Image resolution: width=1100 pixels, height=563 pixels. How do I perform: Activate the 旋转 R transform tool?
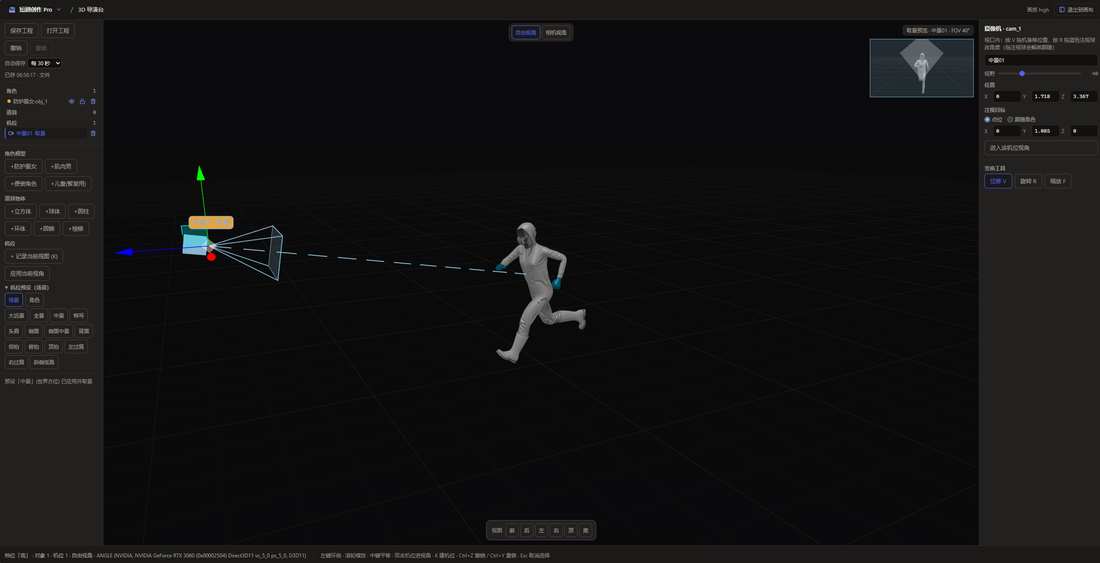(x=1028, y=181)
